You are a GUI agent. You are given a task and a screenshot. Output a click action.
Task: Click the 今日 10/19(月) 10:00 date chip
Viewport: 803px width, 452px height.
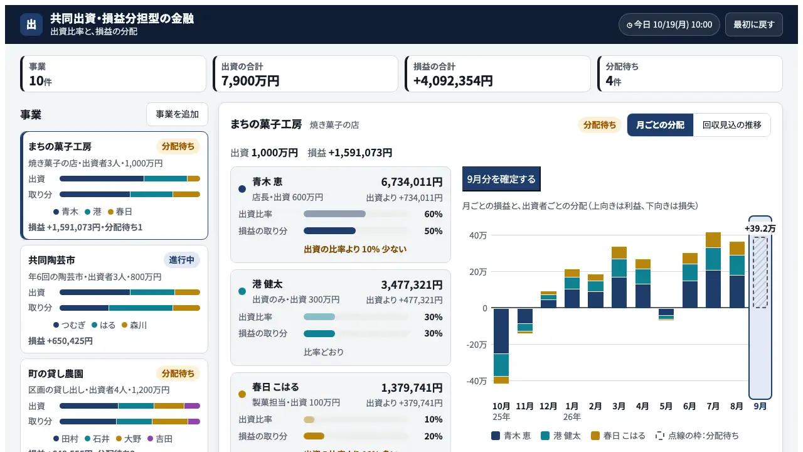pyautogui.click(x=669, y=24)
